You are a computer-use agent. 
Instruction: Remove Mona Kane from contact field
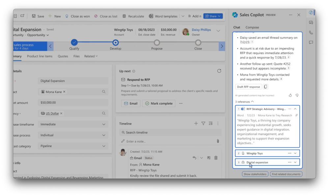point(64,92)
